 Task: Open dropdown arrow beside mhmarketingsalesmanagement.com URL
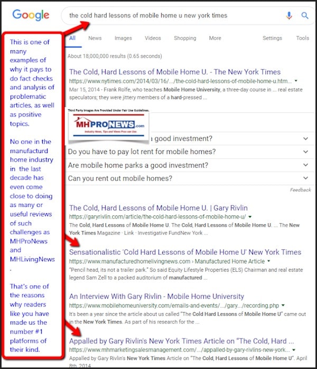pos(294,349)
